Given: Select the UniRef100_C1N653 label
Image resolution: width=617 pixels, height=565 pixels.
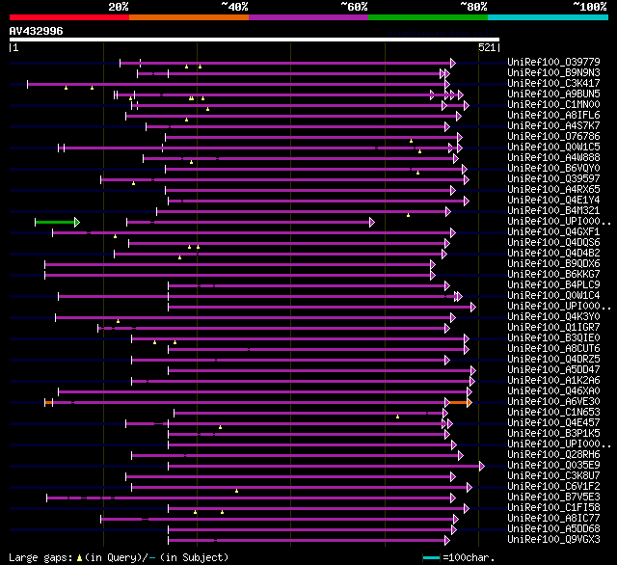Looking at the screenshot, I should (553, 413).
